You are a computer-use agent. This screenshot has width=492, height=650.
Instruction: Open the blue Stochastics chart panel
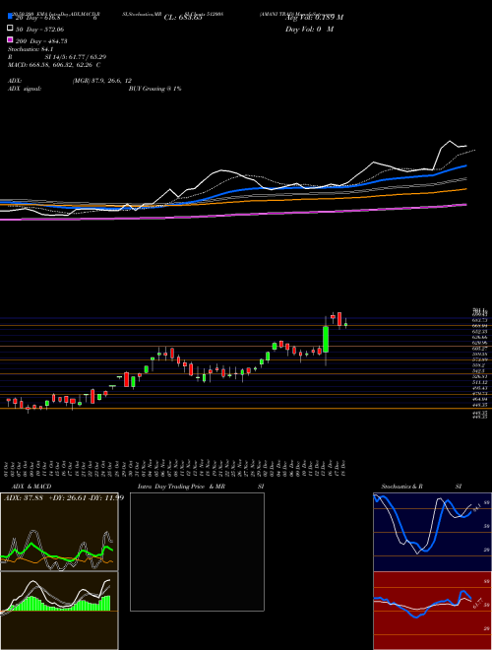(x=433, y=532)
